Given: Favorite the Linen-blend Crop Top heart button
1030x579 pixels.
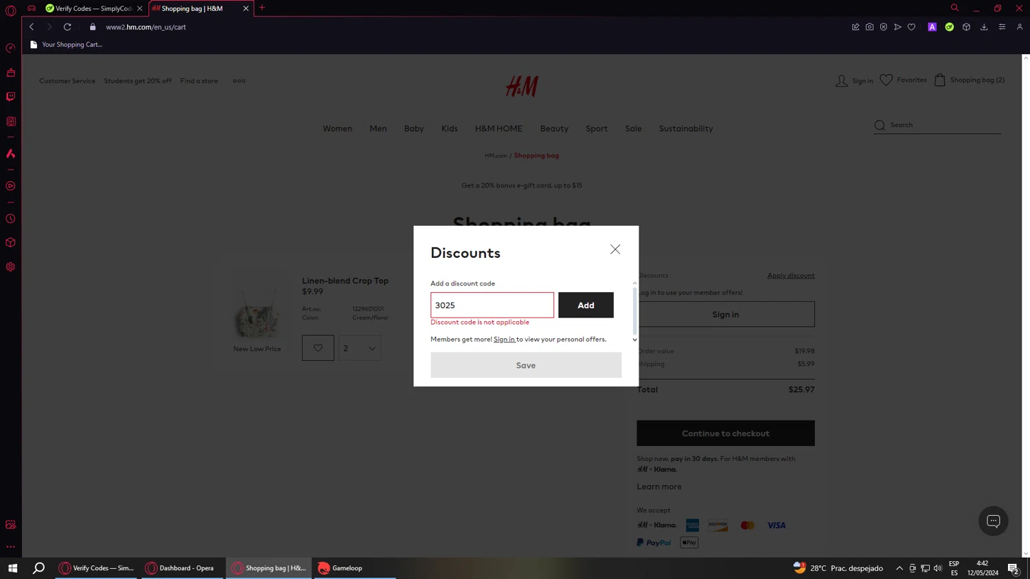Looking at the screenshot, I should [318, 348].
